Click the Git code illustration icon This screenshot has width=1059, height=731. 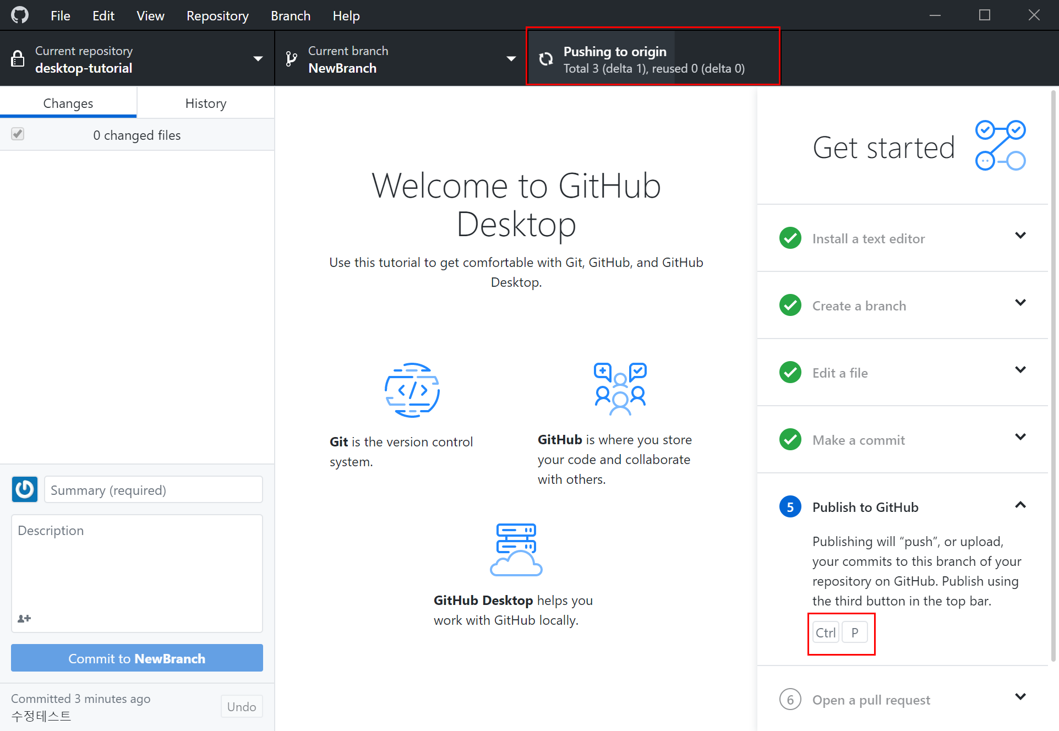tap(412, 390)
